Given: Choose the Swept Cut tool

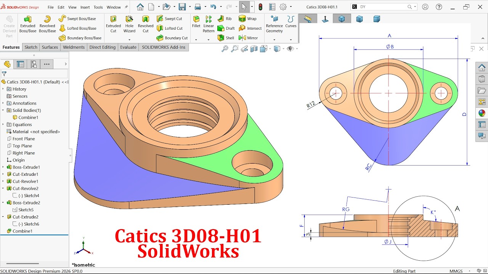Looking at the screenshot, I should tap(169, 19).
